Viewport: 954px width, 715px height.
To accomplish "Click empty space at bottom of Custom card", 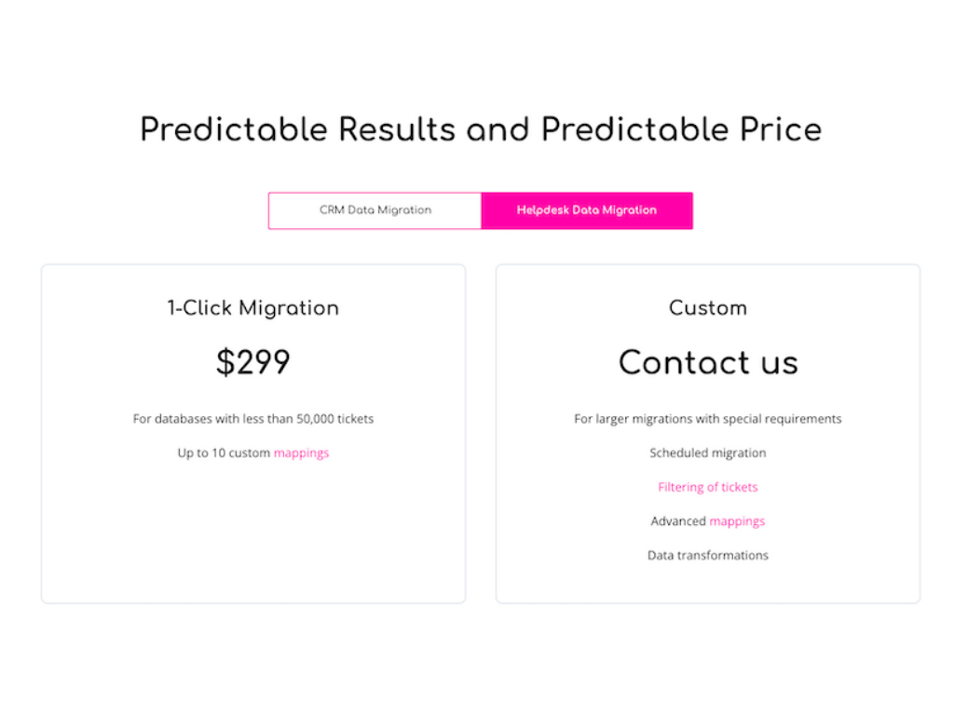I will (x=708, y=585).
